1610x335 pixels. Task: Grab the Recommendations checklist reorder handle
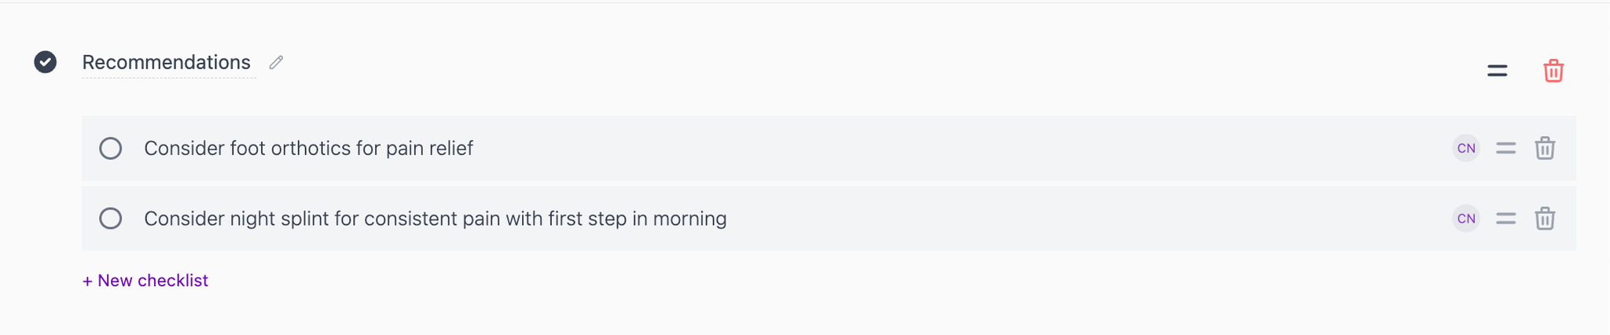(1498, 71)
